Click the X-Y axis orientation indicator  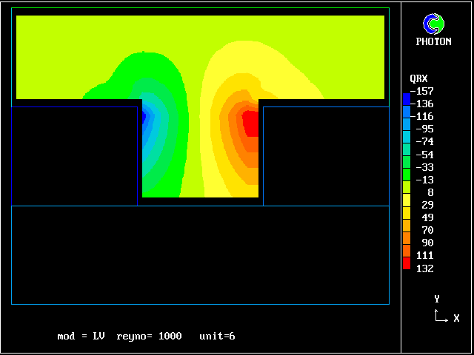pyautogui.click(x=441, y=312)
